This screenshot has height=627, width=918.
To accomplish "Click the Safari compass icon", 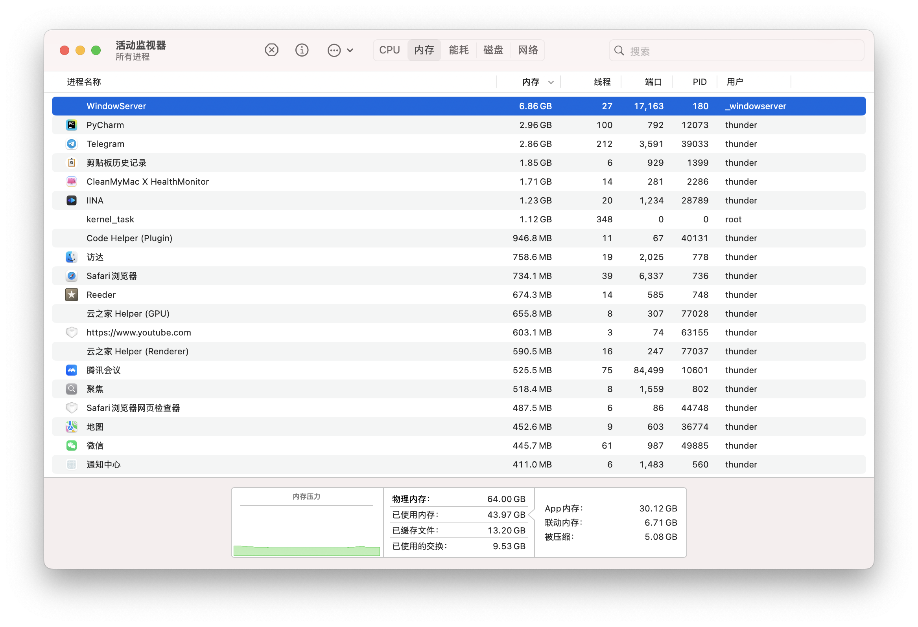I will pyautogui.click(x=72, y=276).
